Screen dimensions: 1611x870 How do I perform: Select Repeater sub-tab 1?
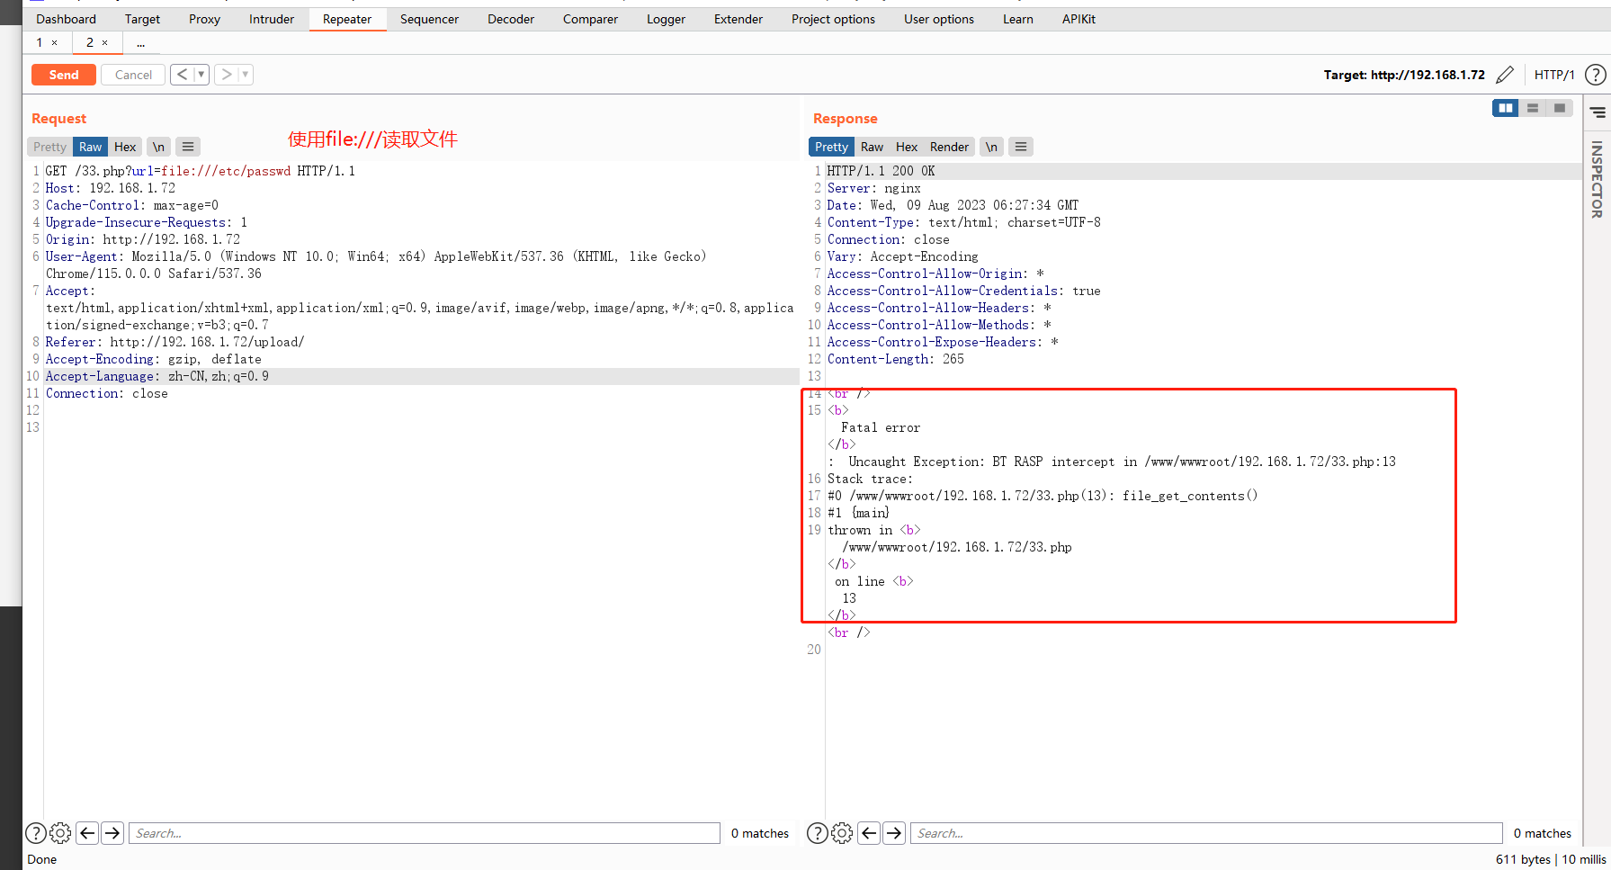40,42
